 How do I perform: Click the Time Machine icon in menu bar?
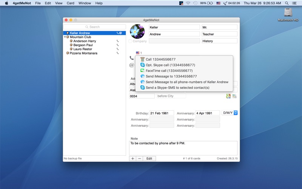click(x=195, y=3)
